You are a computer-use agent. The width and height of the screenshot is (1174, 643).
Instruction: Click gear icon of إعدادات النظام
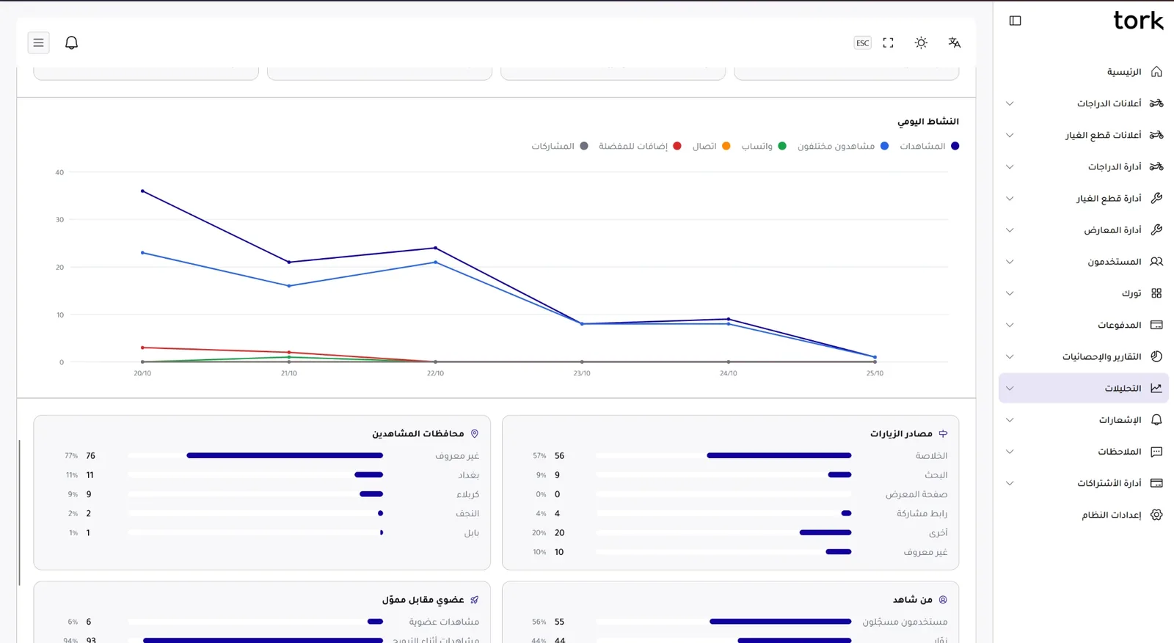[x=1156, y=515]
